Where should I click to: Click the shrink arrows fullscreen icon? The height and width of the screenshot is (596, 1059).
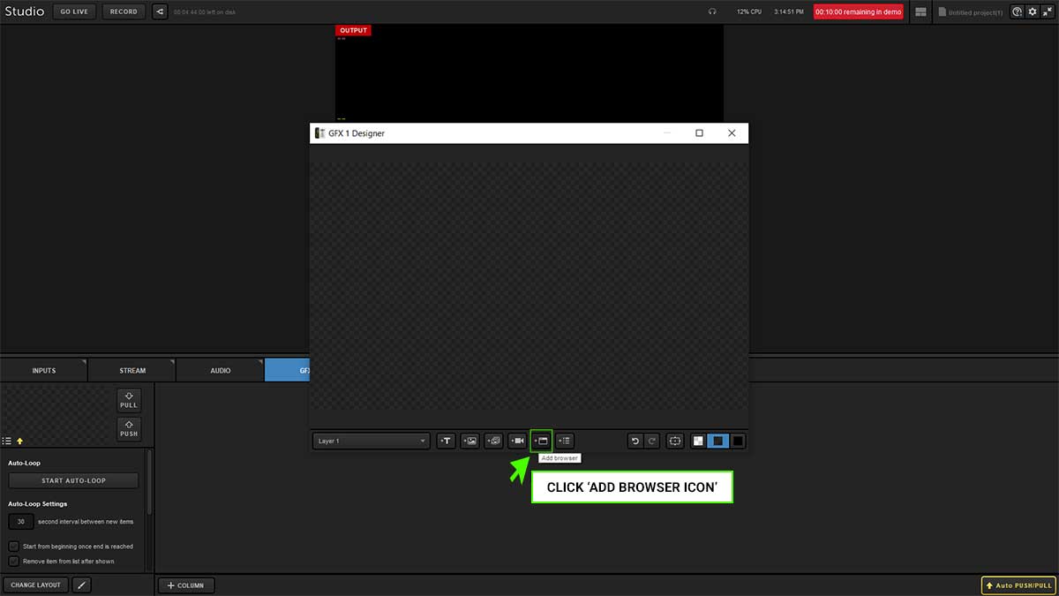1048,12
